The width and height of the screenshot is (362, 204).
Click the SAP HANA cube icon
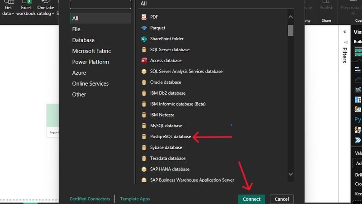pyautogui.click(x=144, y=169)
